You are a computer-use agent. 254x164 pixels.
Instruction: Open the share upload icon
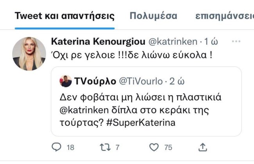pos(203,147)
